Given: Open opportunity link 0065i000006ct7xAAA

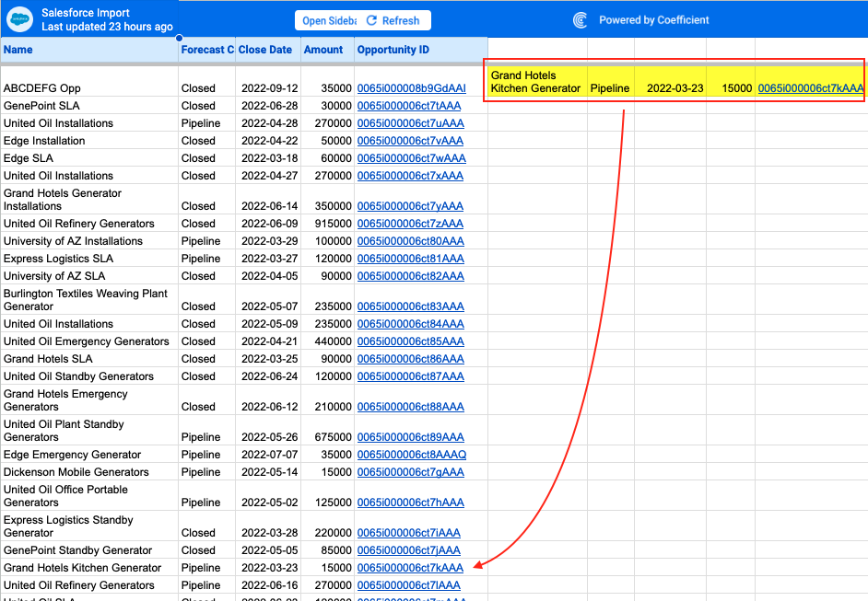Looking at the screenshot, I should [410, 176].
